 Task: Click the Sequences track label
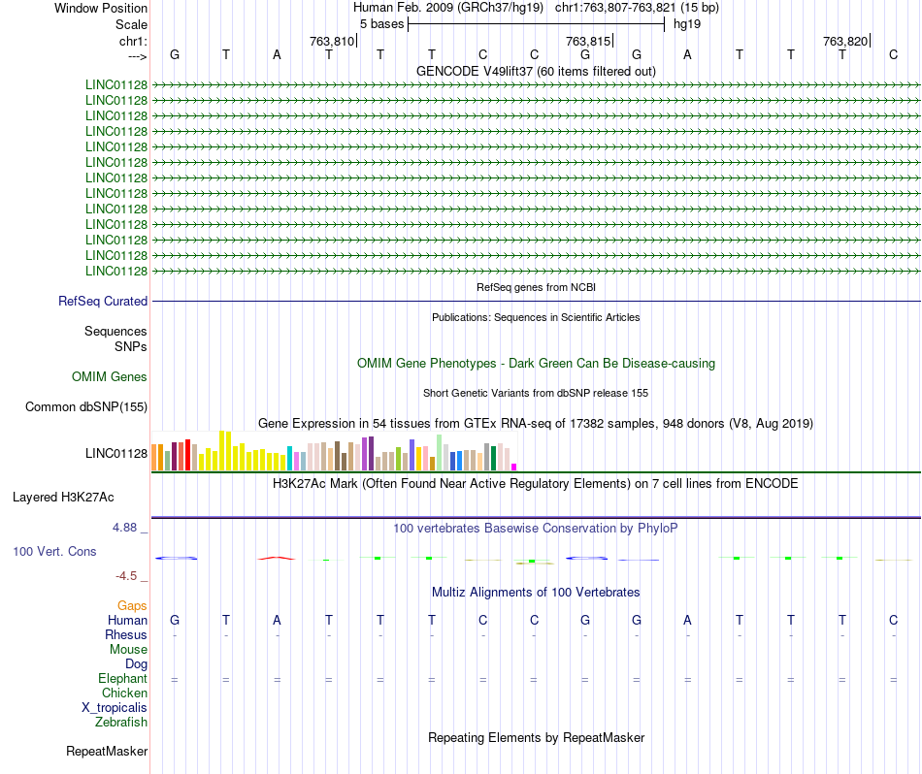click(115, 332)
